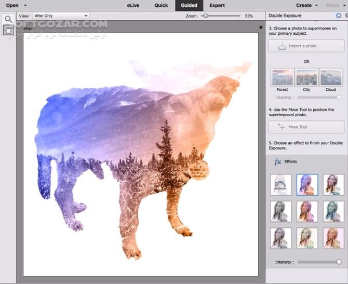Select the black and white effect thumbnail
This screenshot has height=284, width=348.
[281, 211]
